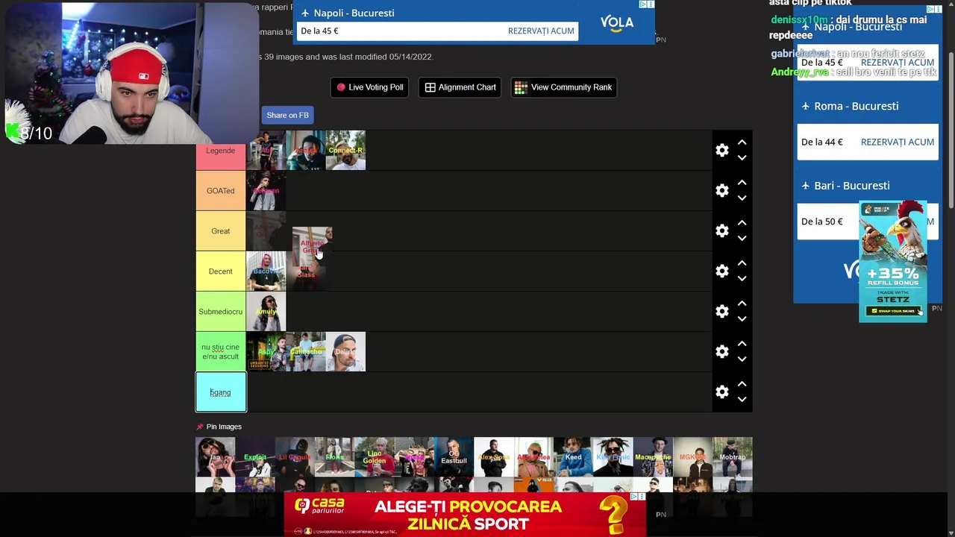Select Connect-R image in Legende tier

pos(345,151)
